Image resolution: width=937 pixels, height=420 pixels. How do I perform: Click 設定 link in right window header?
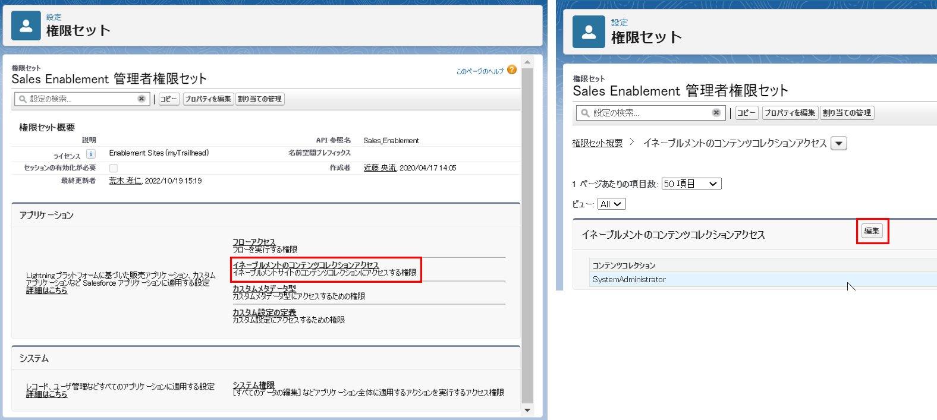620,23
